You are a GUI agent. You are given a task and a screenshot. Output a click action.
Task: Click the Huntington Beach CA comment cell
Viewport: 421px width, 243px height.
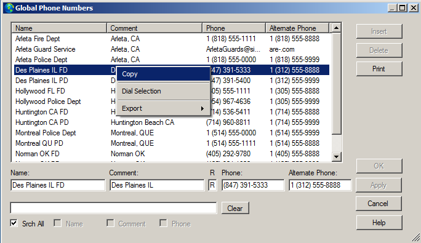[143, 122]
